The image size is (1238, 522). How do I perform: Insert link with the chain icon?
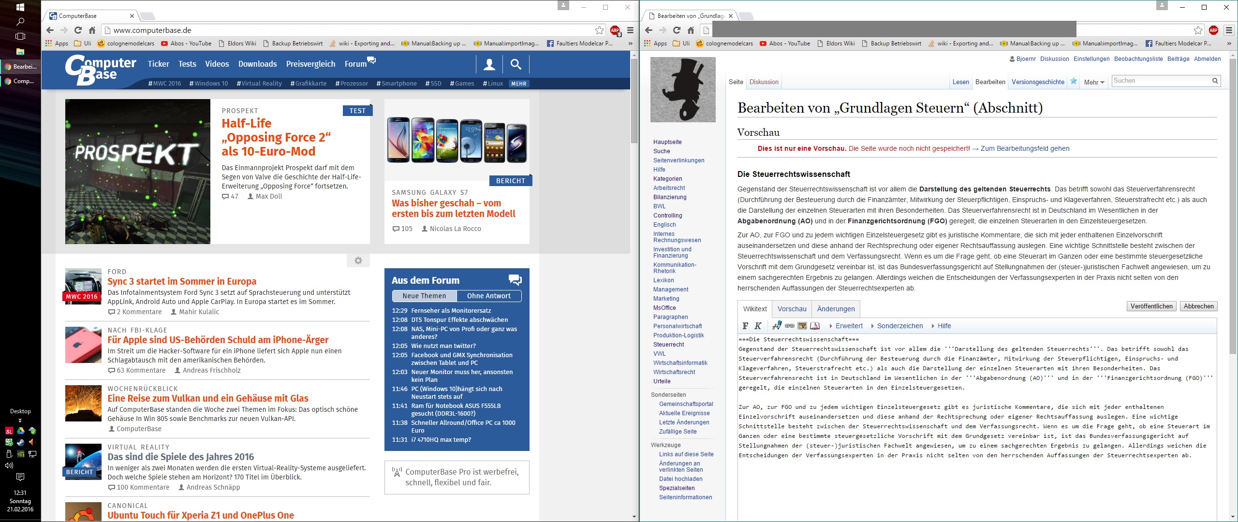[x=790, y=326]
